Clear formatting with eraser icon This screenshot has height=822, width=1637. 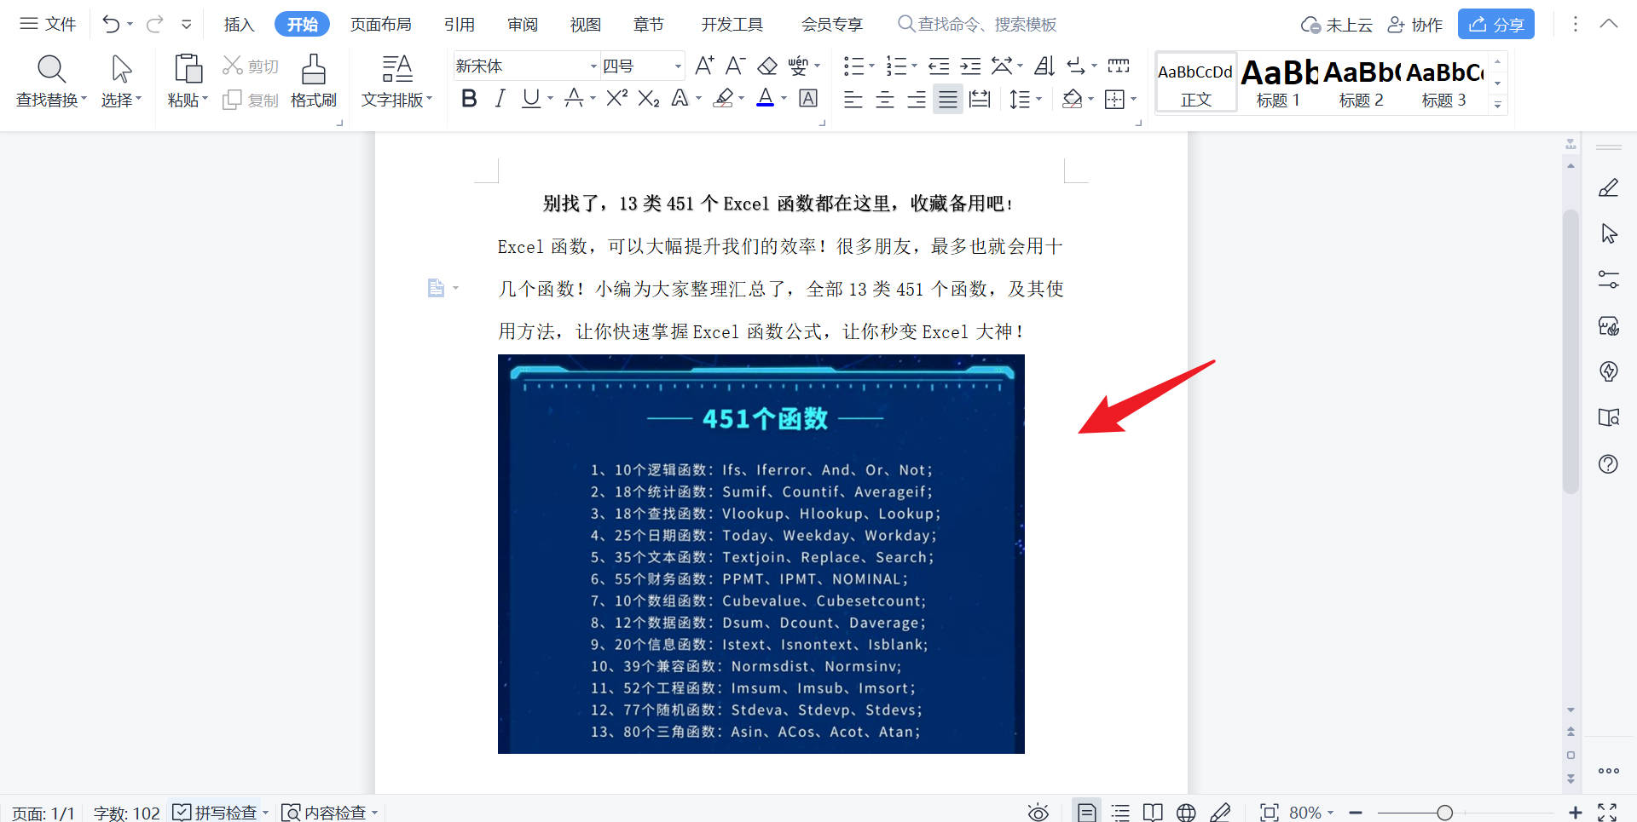pos(767,66)
